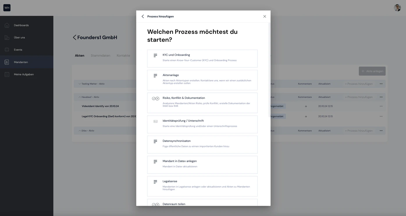The height and width of the screenshot is (216, 406).
Task: Click the Datenraum teilen check icon
Action: tap(156, 204)
